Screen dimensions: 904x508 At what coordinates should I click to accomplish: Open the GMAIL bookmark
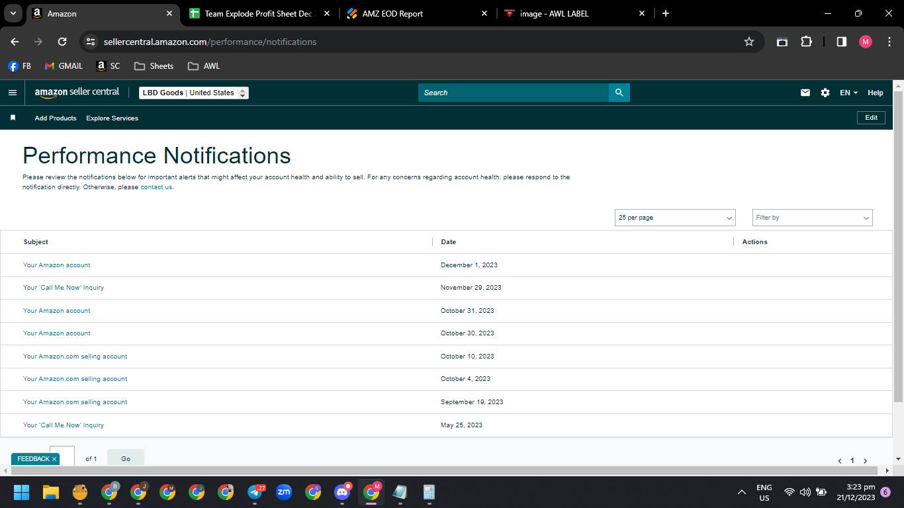coord(64,66)
